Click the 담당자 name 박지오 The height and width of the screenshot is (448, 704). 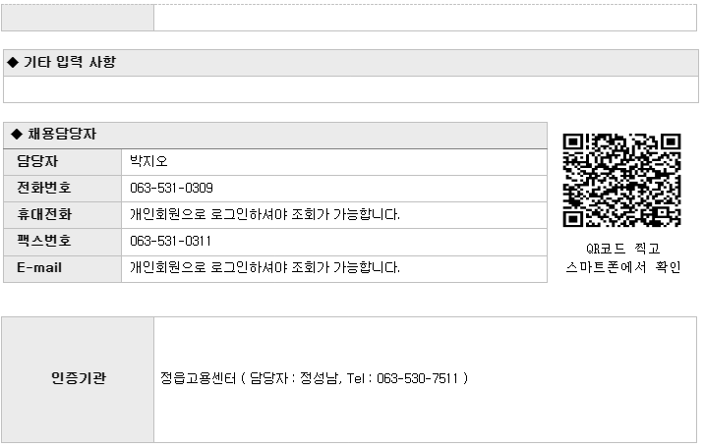[x=148, y=161]
